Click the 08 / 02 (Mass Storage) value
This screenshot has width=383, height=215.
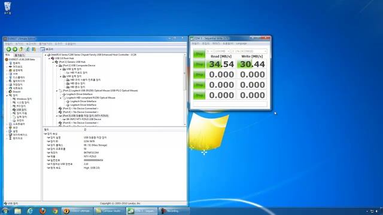point(95,145)
